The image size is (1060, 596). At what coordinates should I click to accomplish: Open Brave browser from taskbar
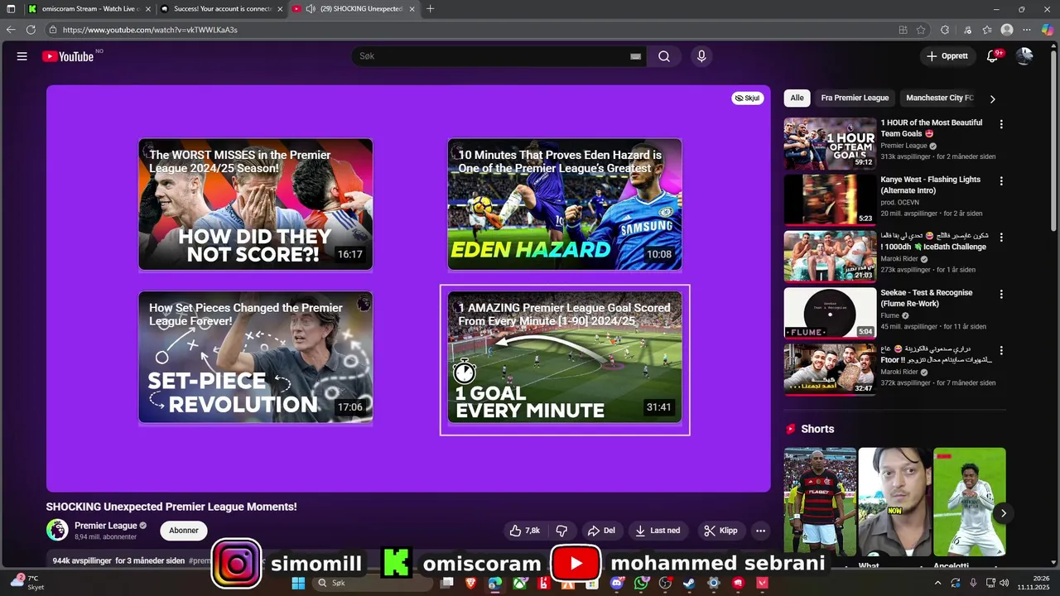tap(471, 583)
